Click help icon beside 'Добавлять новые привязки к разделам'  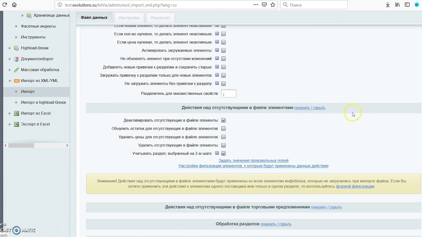pyautogui.click(x=217, y=66)
